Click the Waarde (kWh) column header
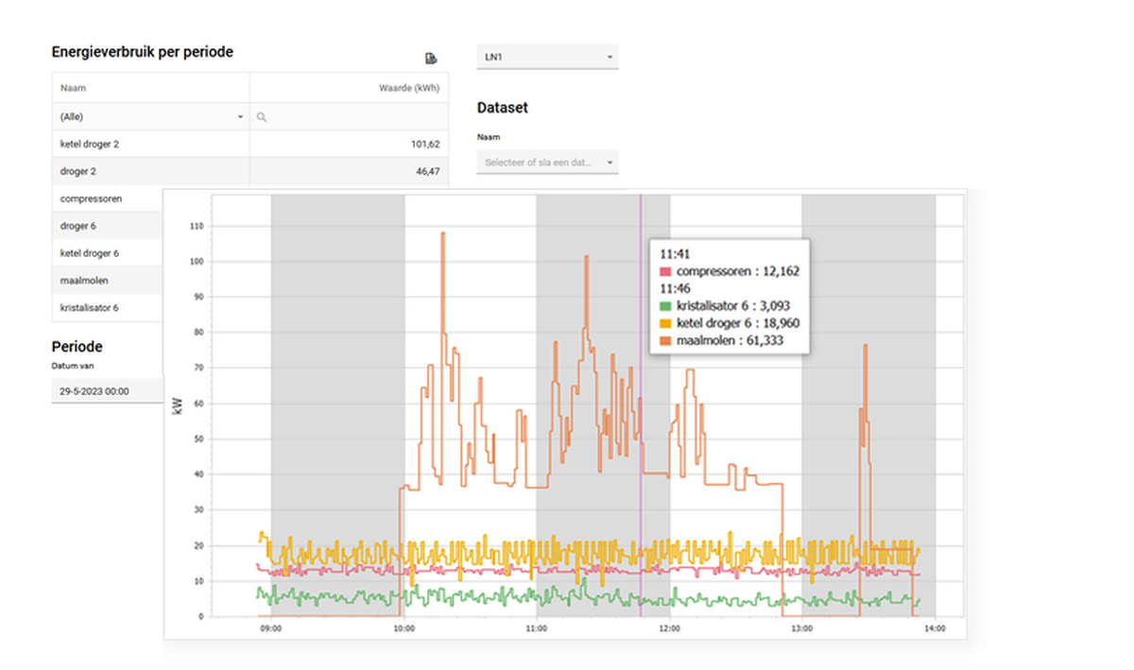 [x=349, y=88]
